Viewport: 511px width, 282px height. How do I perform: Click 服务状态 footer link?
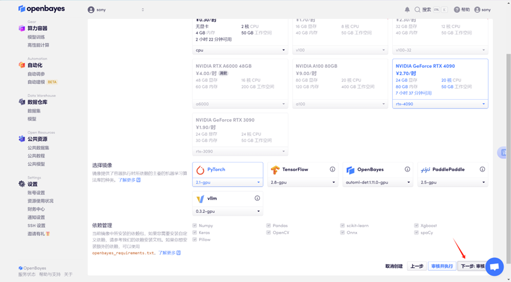[27, 274]
